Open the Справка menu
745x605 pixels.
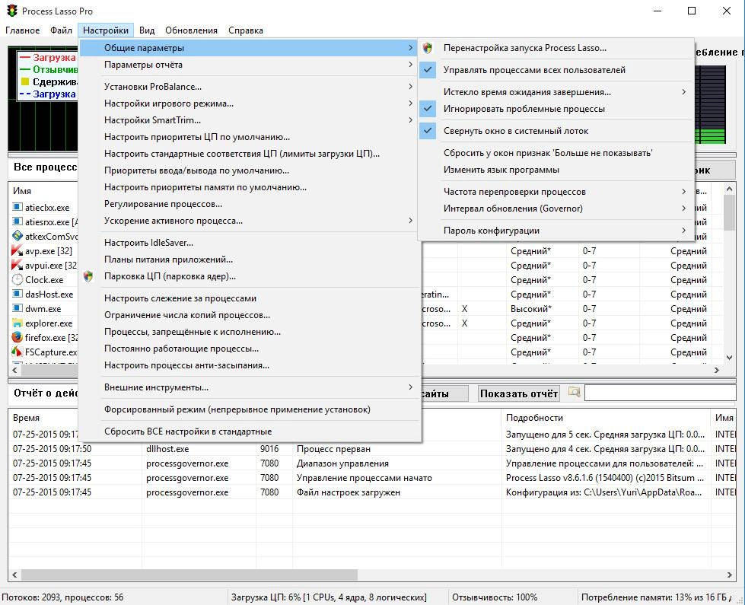point(246,30)
